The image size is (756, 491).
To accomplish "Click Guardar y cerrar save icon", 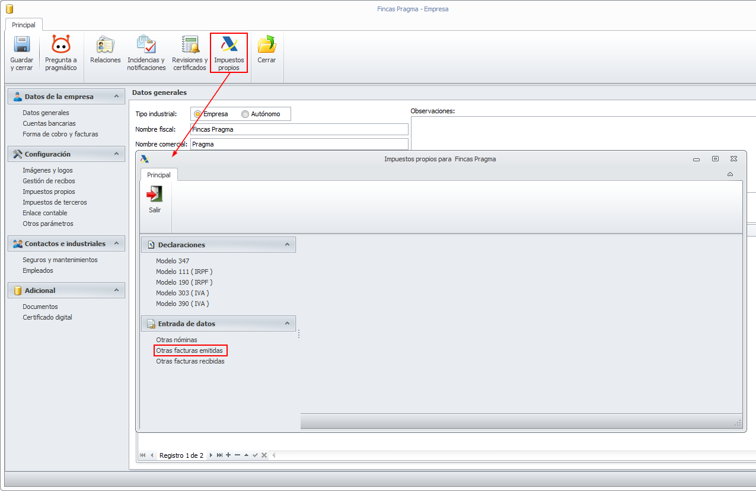I will pos(22,45).
